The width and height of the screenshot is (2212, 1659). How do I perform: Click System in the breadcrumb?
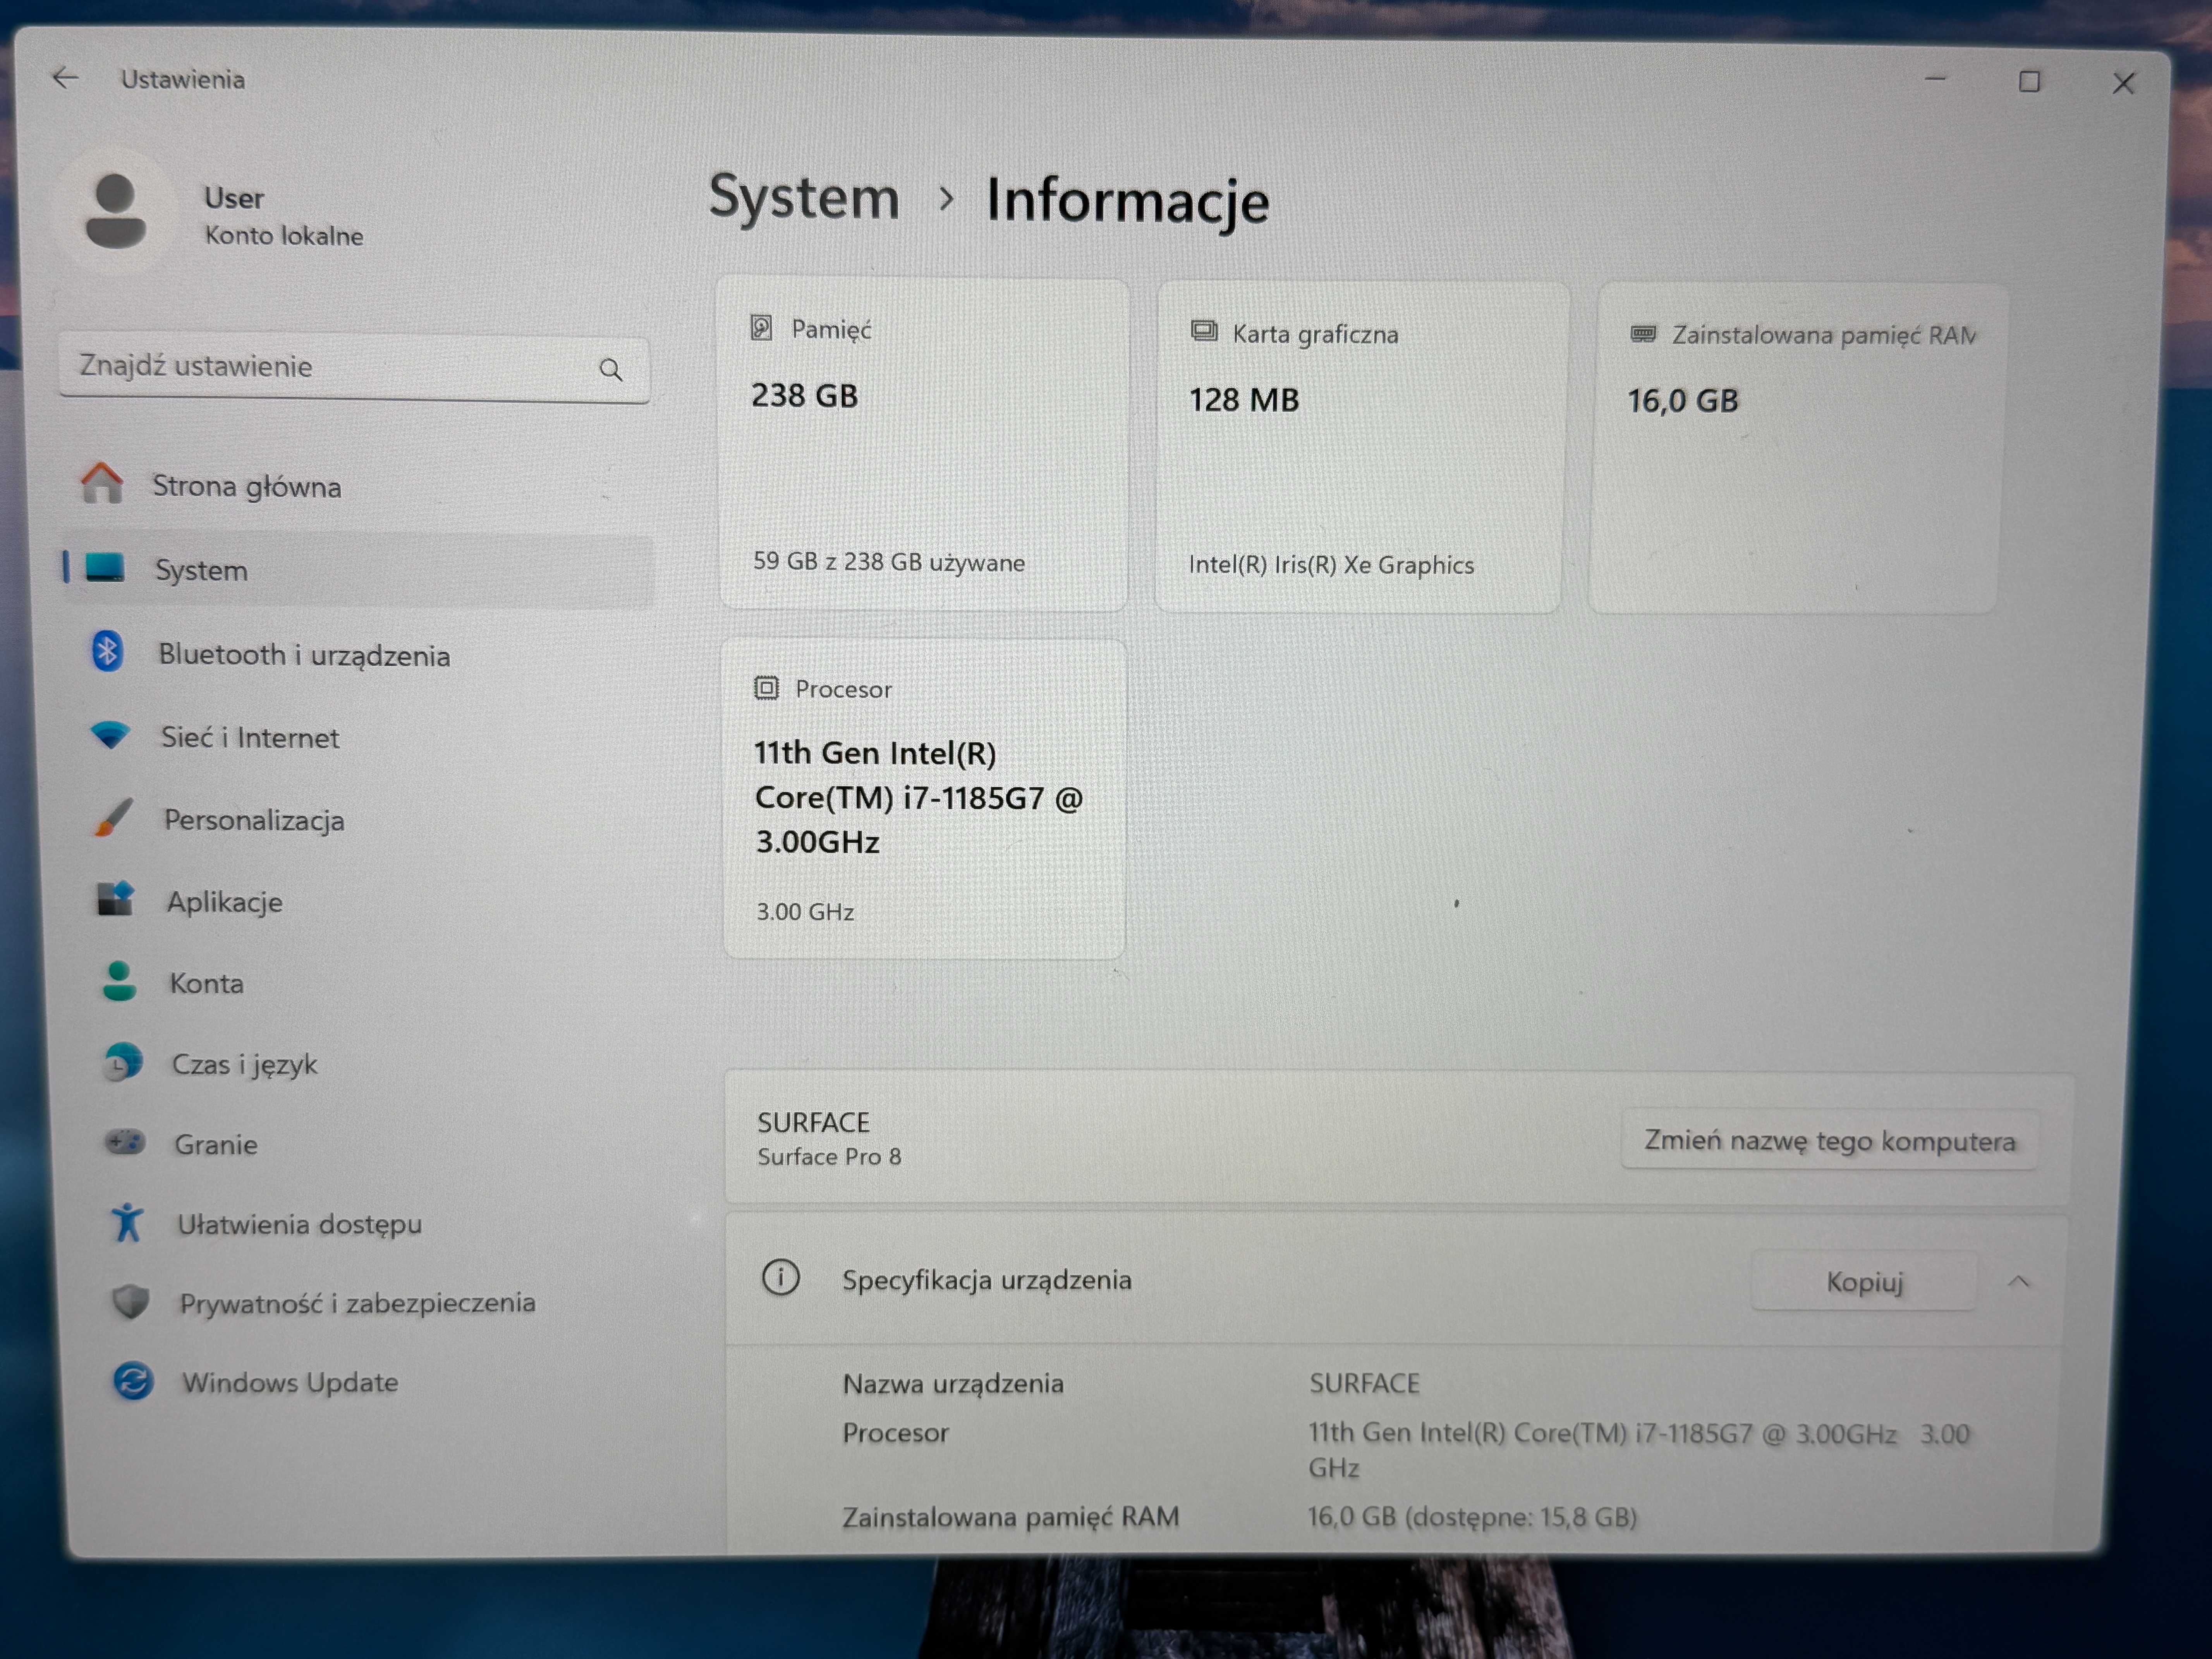(x=804, y=197)
